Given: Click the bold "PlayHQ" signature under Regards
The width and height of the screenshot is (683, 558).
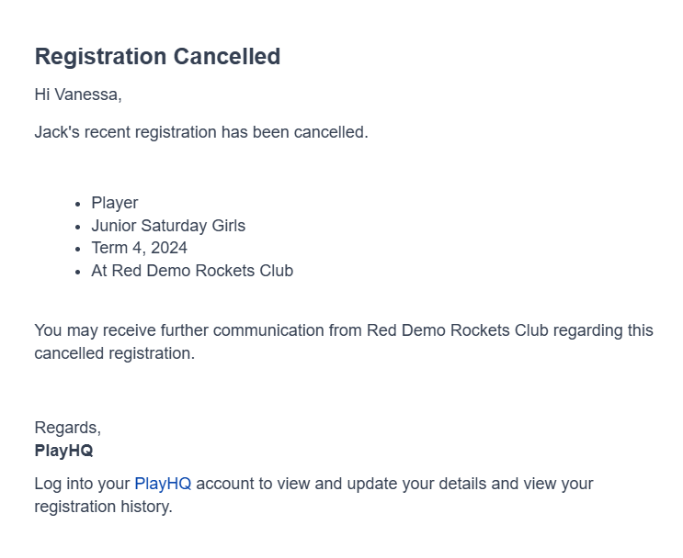Looking at the screenshot, I should tap(63, 451).
